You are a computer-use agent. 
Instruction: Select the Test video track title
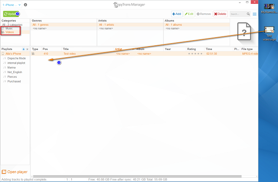pyautogui.click(x=70, y=54)
